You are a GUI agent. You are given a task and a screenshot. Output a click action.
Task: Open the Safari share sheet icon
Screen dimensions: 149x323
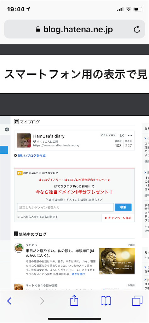point(74,300)
